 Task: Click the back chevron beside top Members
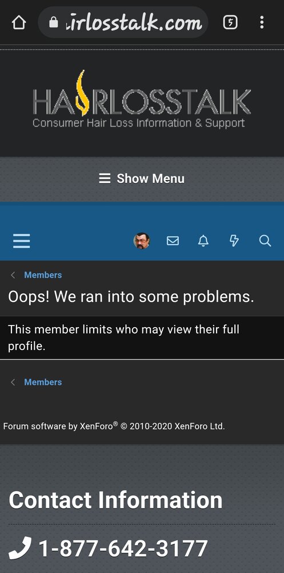tap(13, 275)
